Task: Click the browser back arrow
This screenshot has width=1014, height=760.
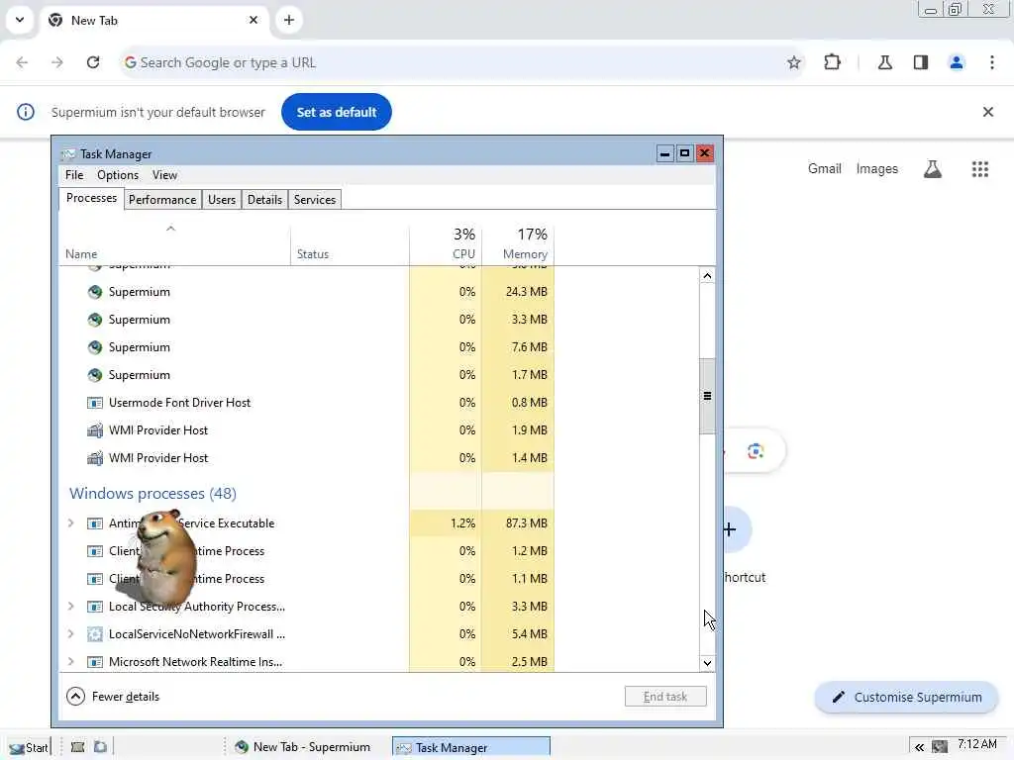Action: [x=22, y=62]
